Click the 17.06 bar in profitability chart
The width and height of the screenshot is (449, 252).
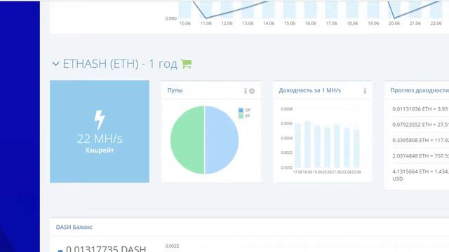pyautogui.click(x=297, y=146)
